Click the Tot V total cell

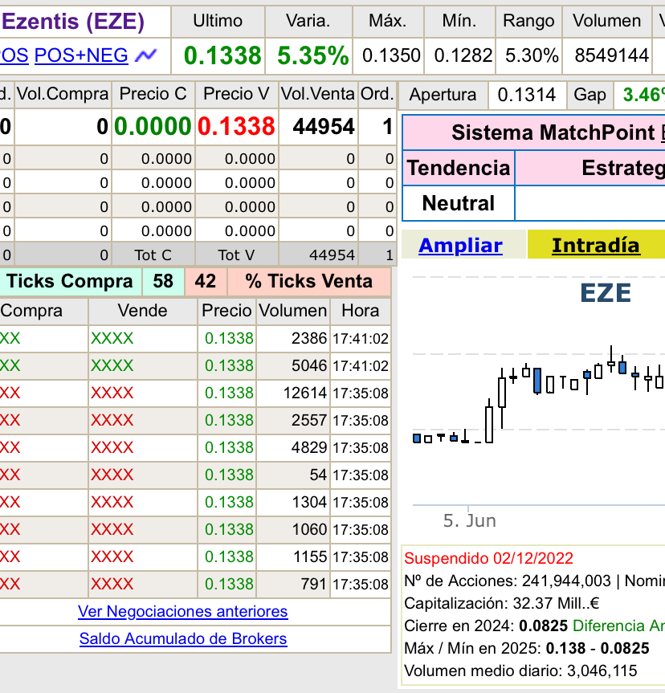coord(237,255)
